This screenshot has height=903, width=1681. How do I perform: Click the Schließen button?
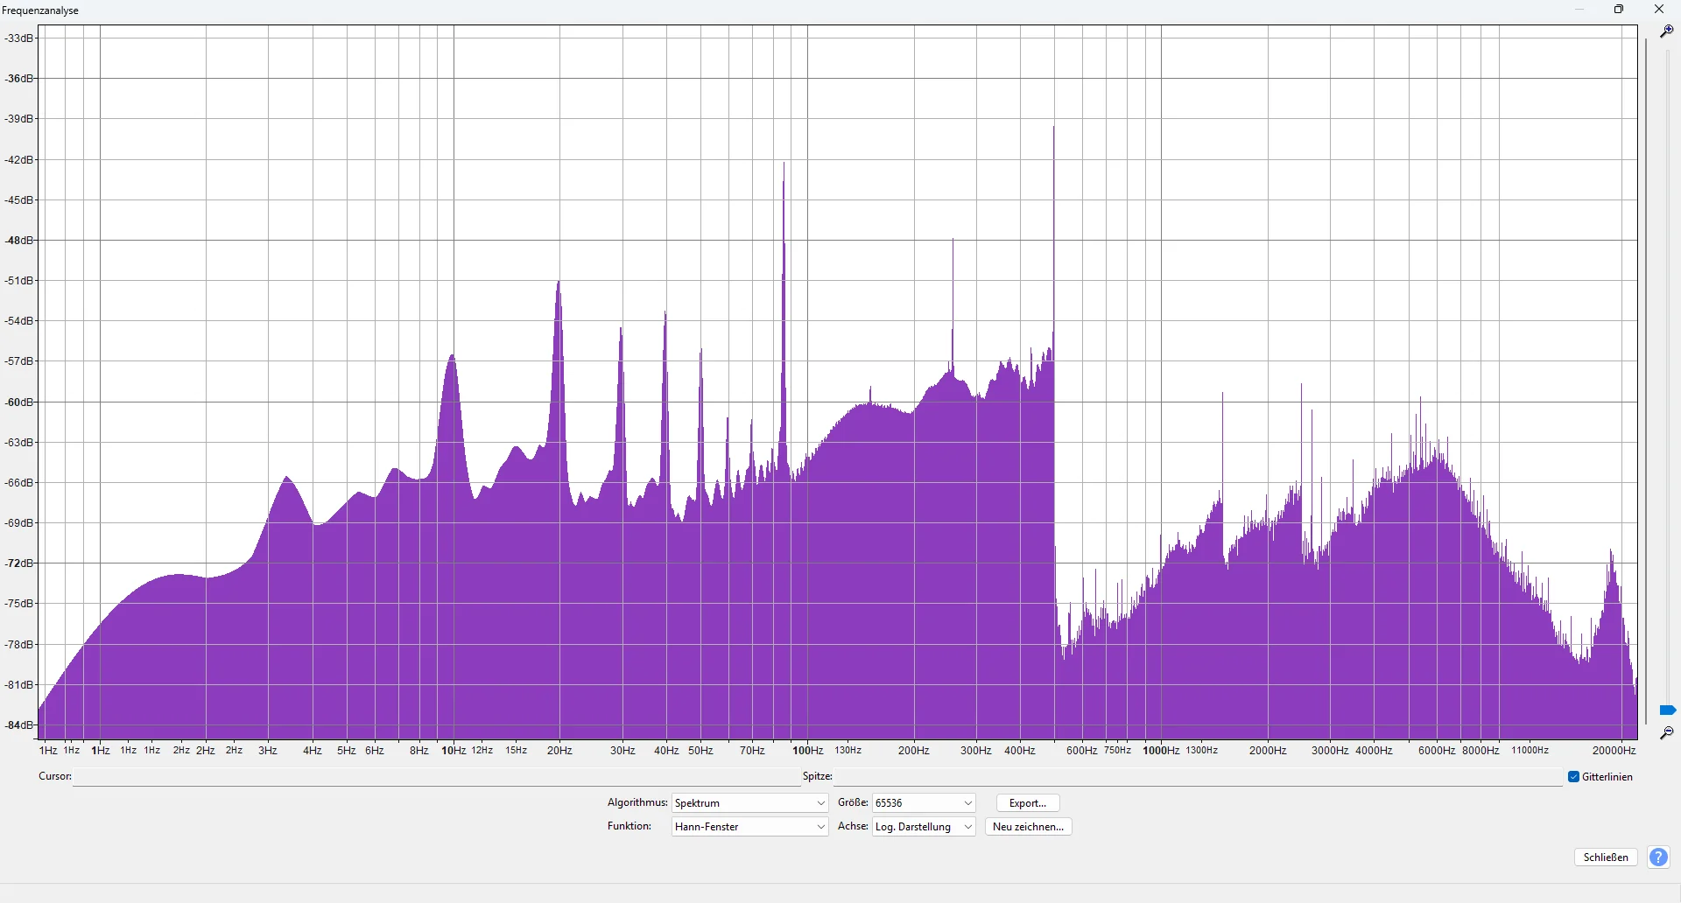coord(1606,857)
